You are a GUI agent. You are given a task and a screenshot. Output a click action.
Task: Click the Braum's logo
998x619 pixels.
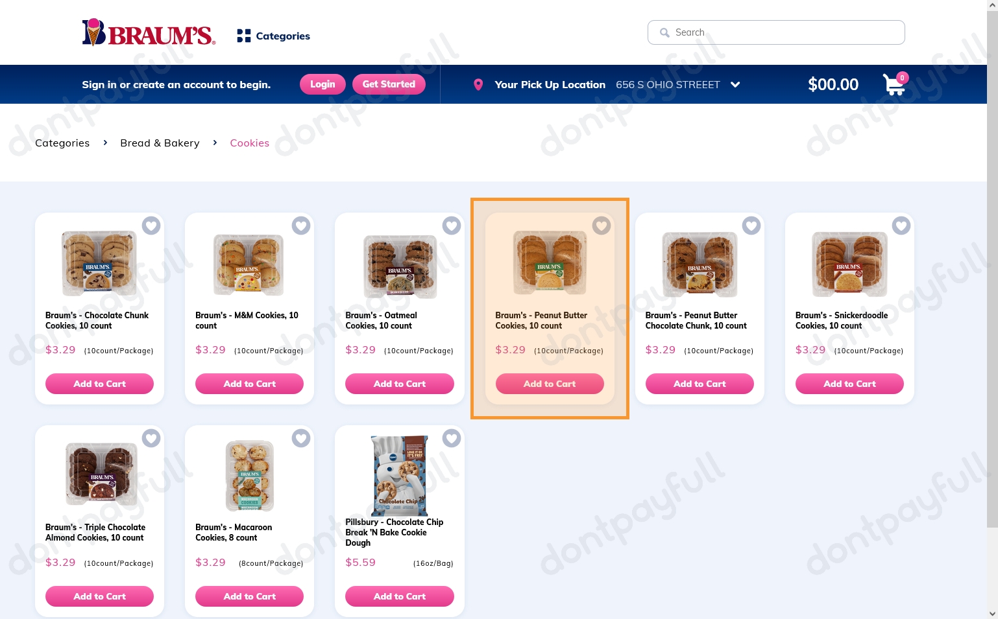(x=149, y=32)
